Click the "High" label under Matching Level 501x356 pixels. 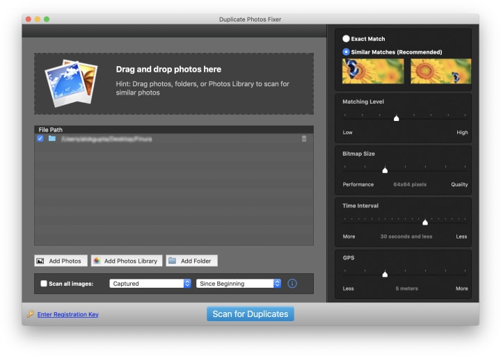[x=462, y=133]
